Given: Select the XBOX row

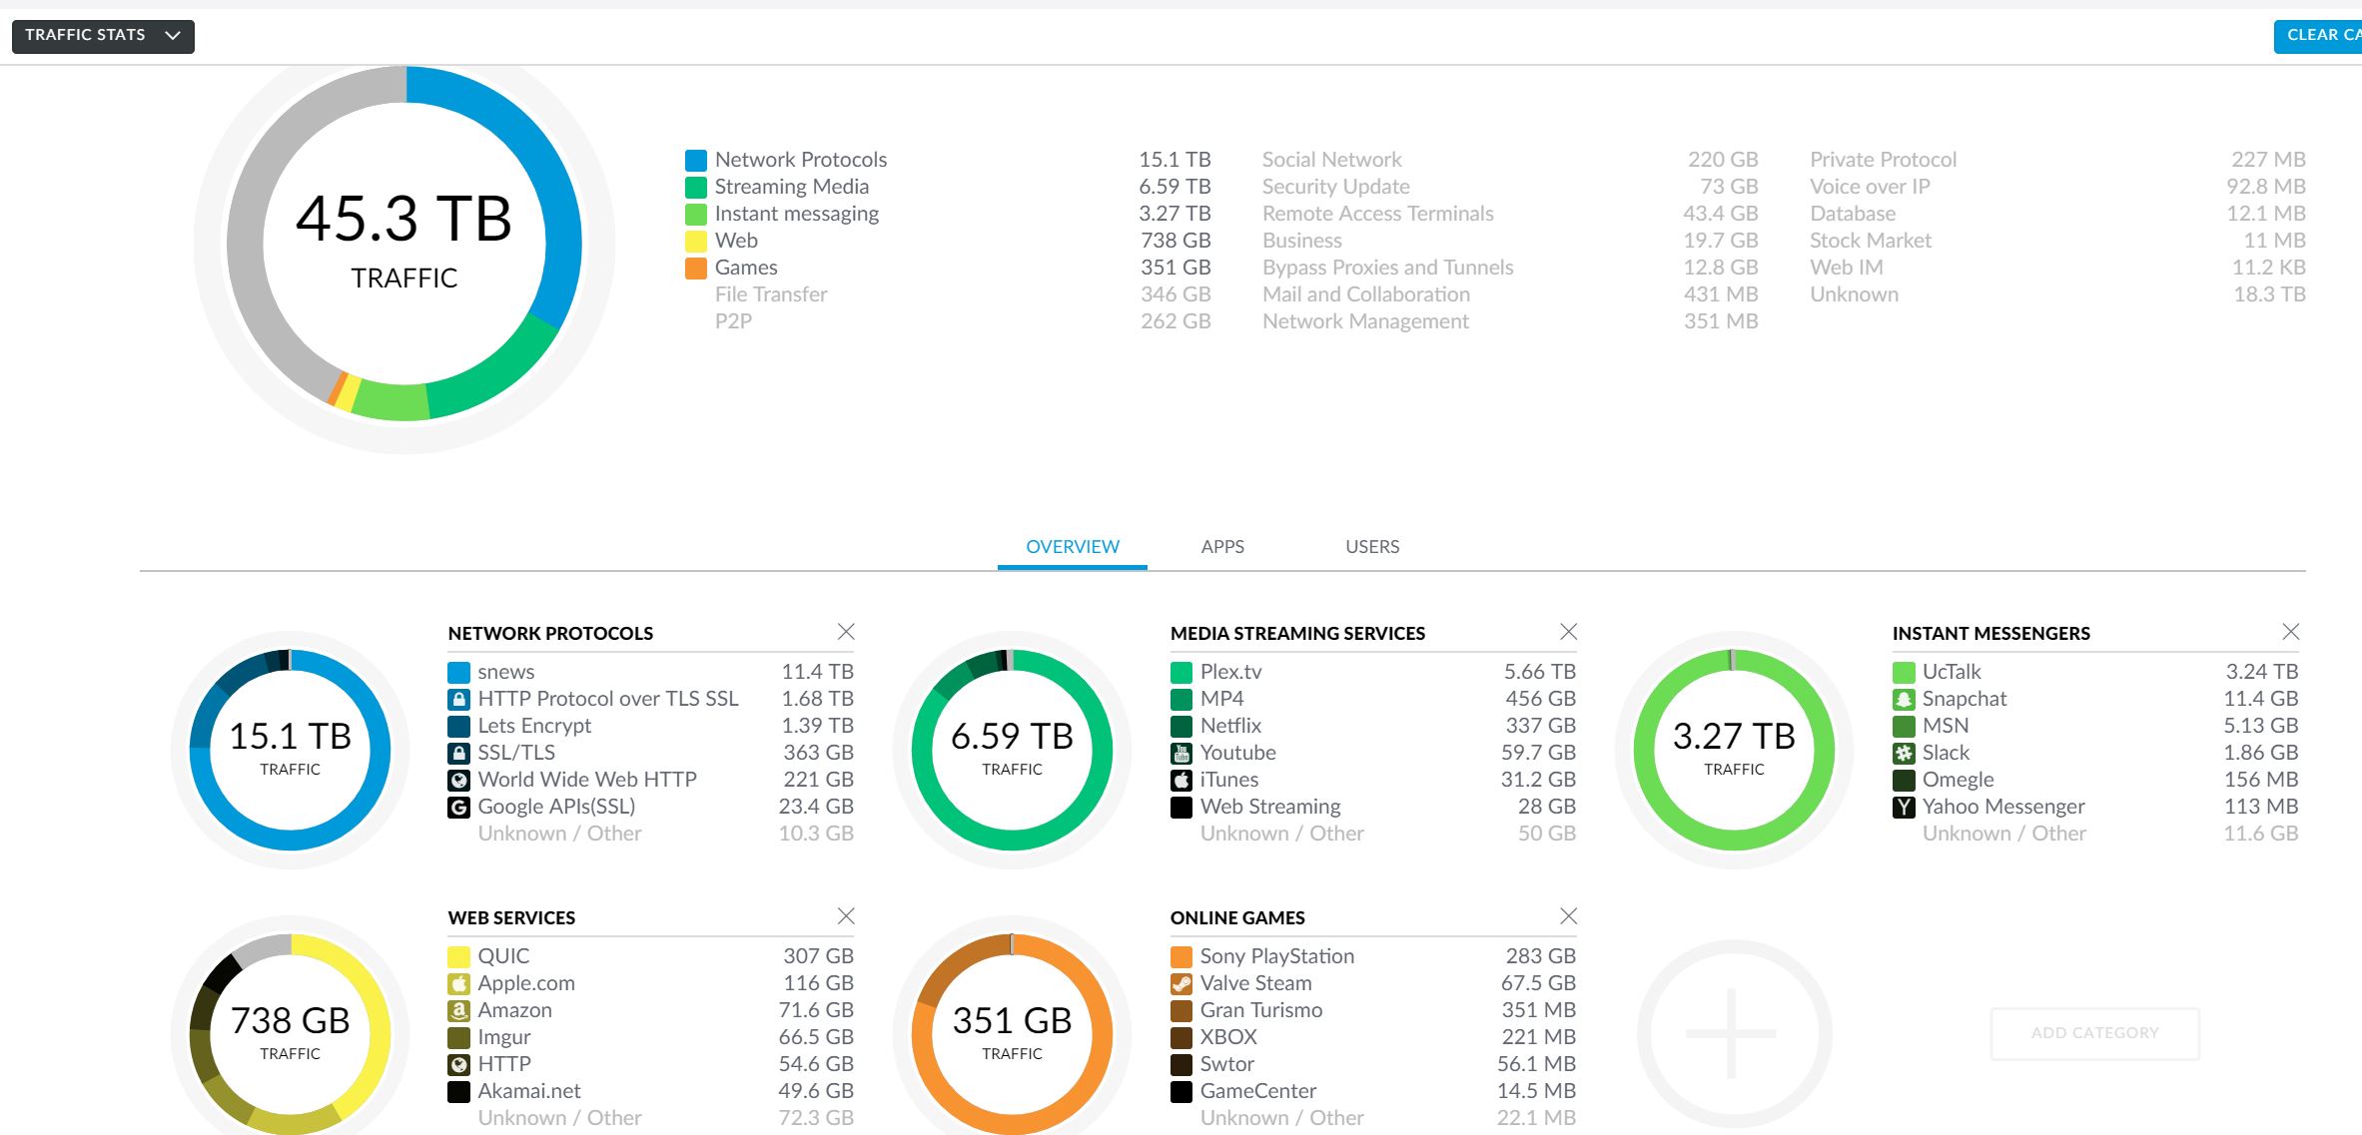Looking at the screenshot, I should click(x=1373, y=1037).
